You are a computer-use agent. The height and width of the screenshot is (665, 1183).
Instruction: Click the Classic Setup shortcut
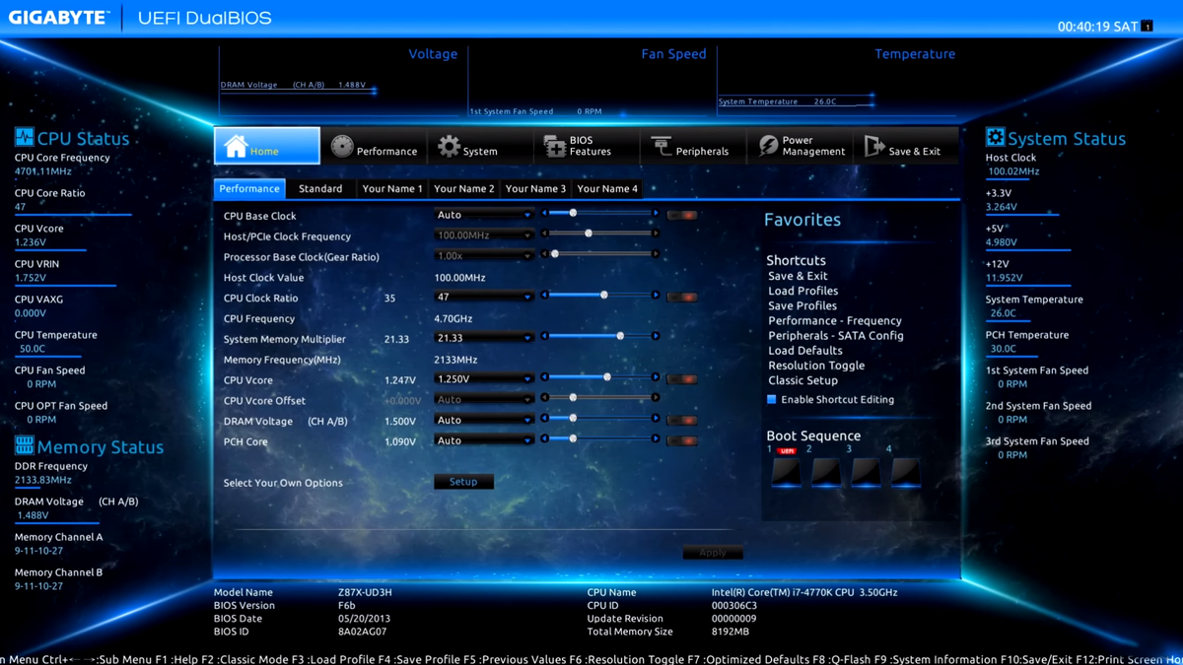tap(802, 380)
